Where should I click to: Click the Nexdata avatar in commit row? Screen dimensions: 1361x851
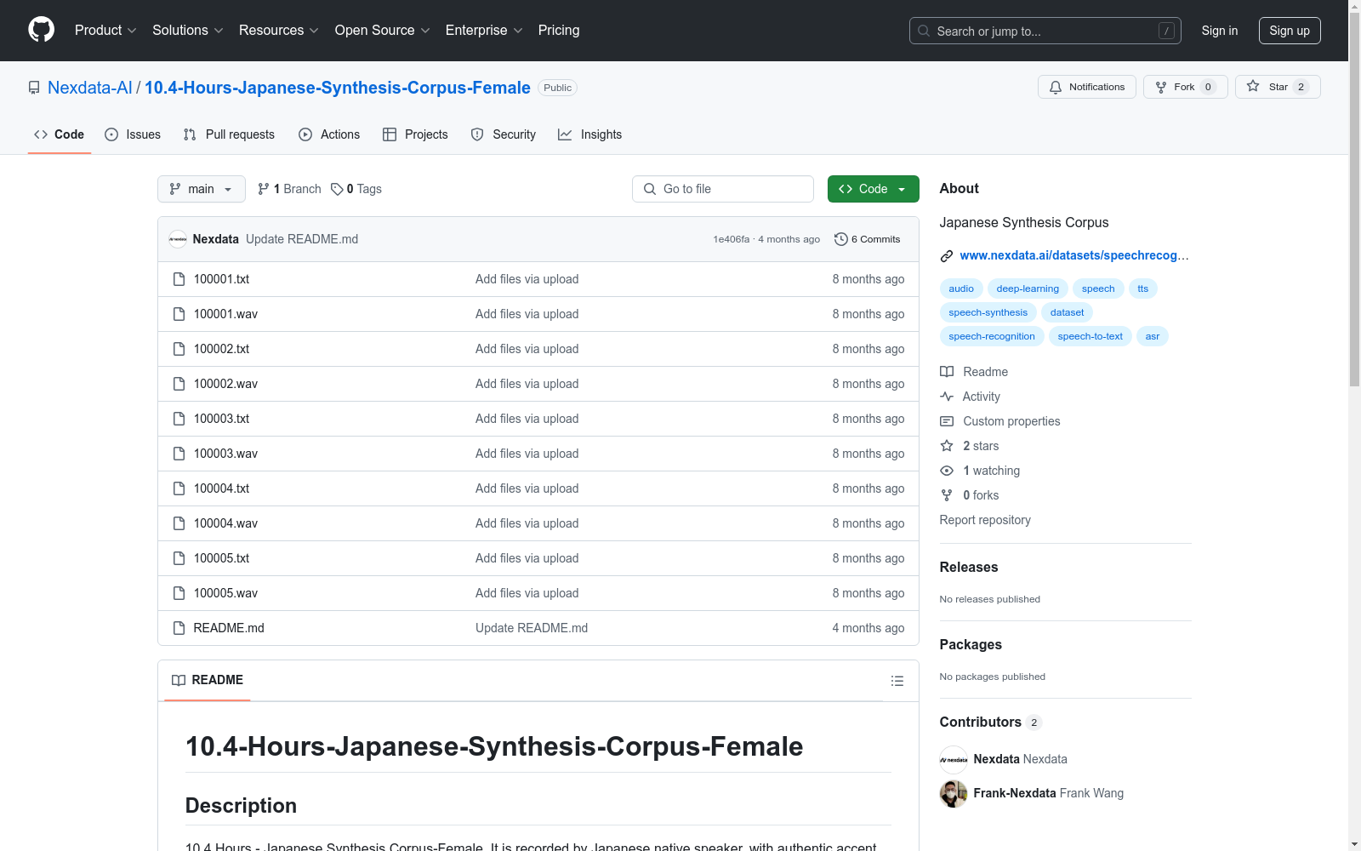178,239
